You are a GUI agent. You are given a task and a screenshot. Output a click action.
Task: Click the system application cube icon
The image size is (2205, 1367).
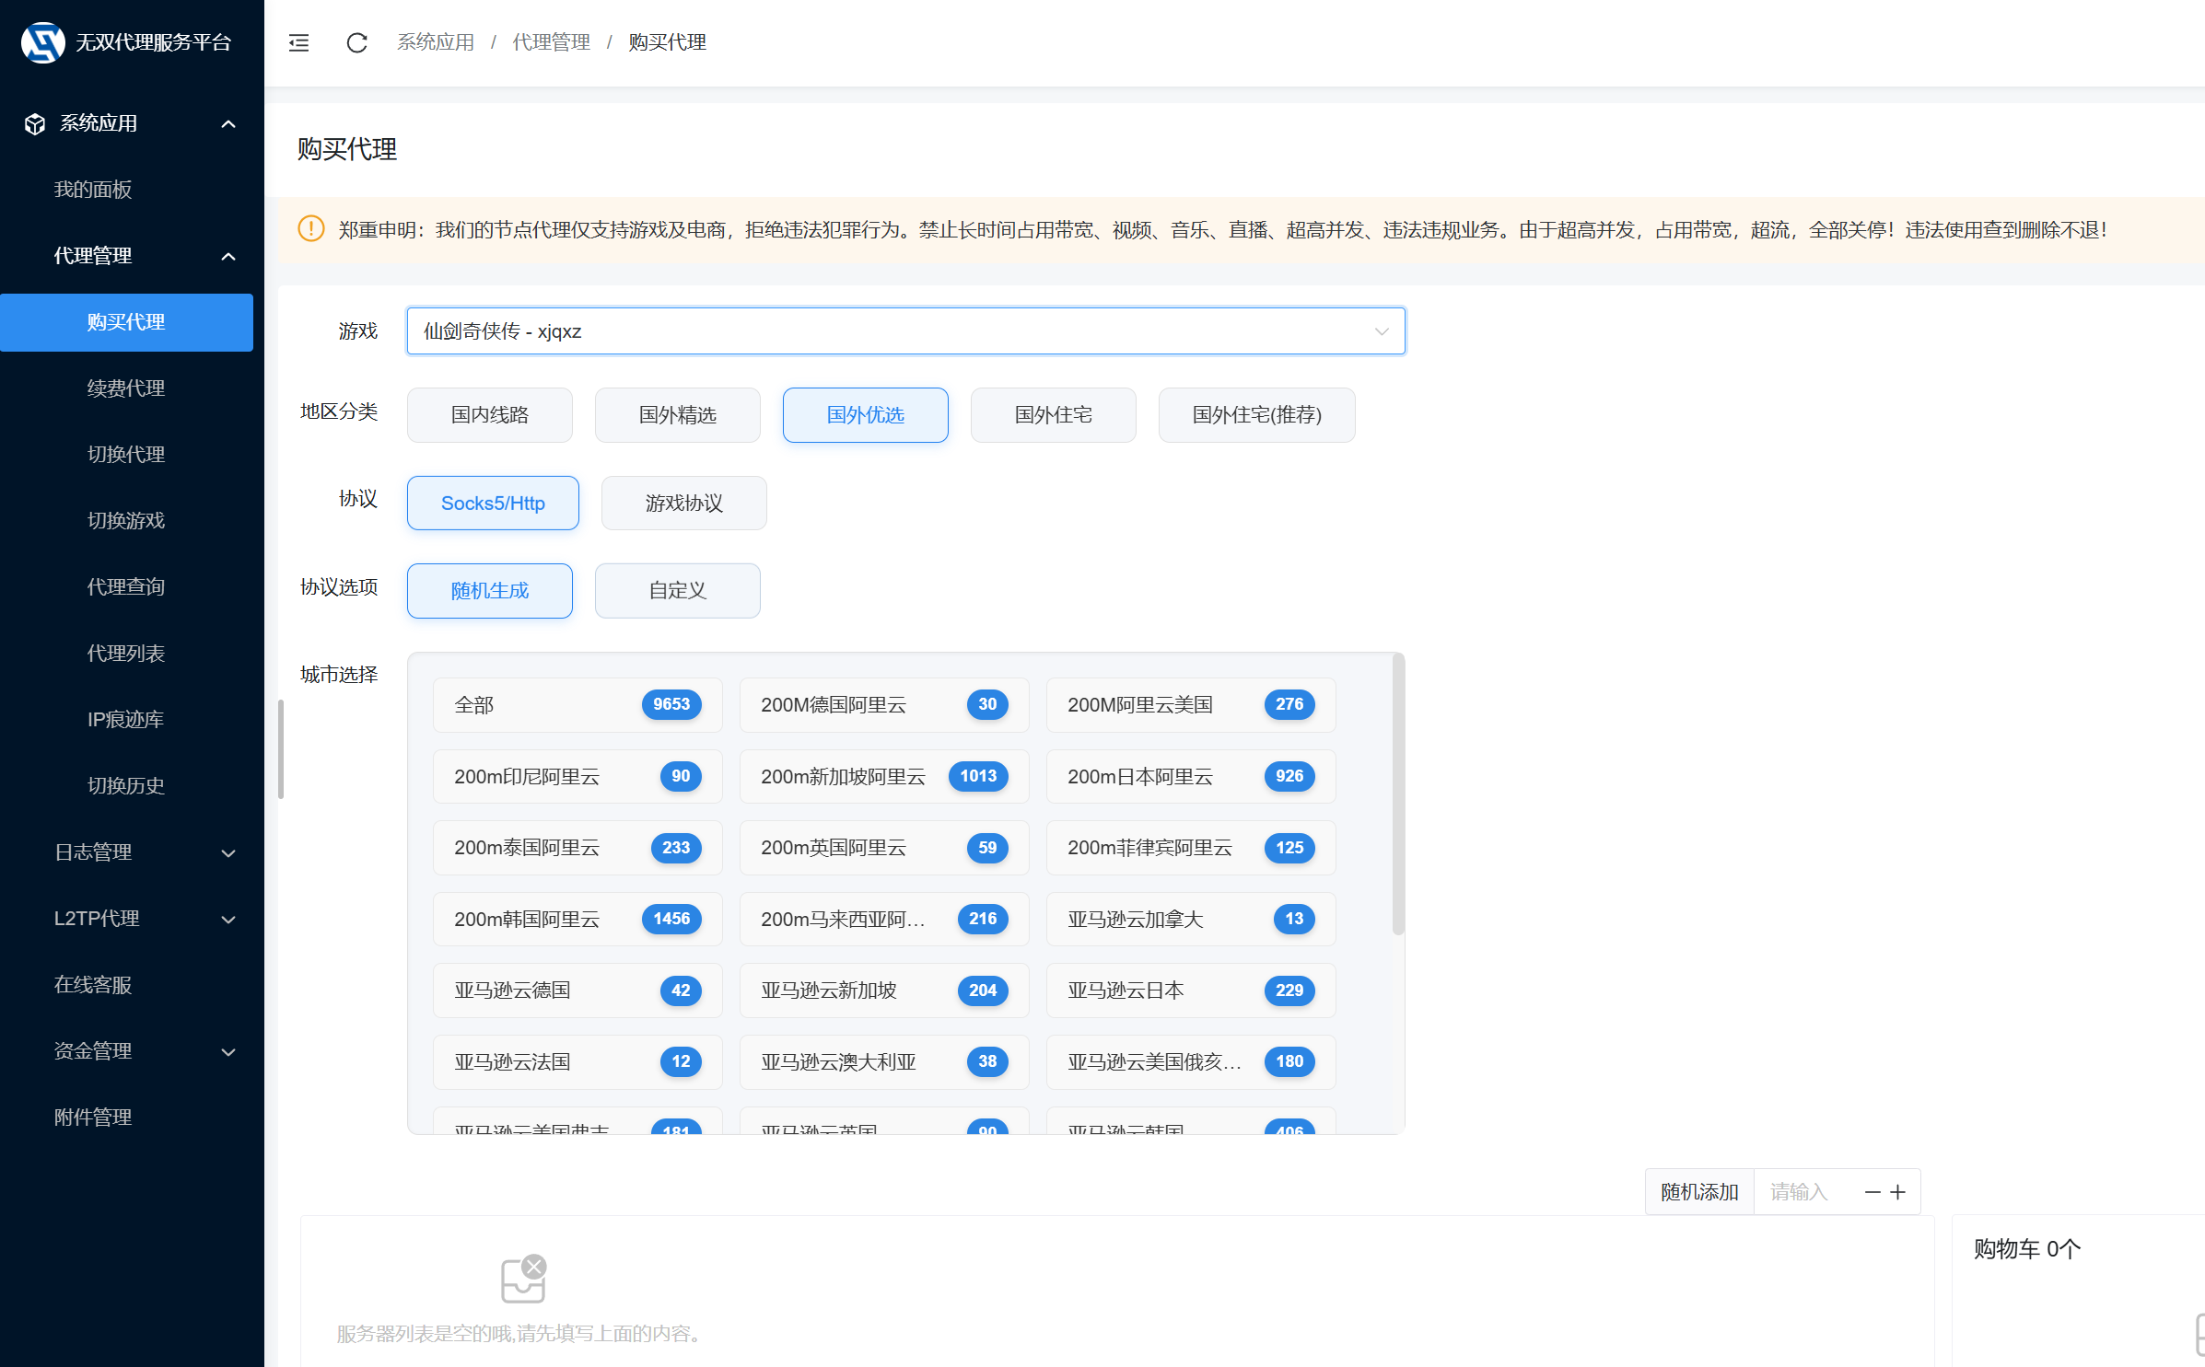35,123
